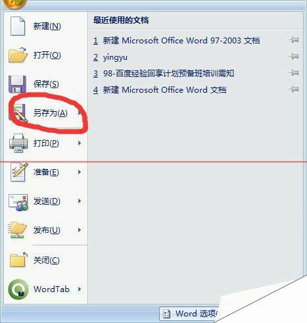Click the Prepare checklist pencil icon
The height and width of the screenshot is (323, 307).
pyautogui.click(x=19, y=172)
